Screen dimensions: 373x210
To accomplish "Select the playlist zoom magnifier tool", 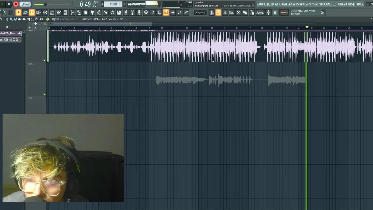I will 37,19.
